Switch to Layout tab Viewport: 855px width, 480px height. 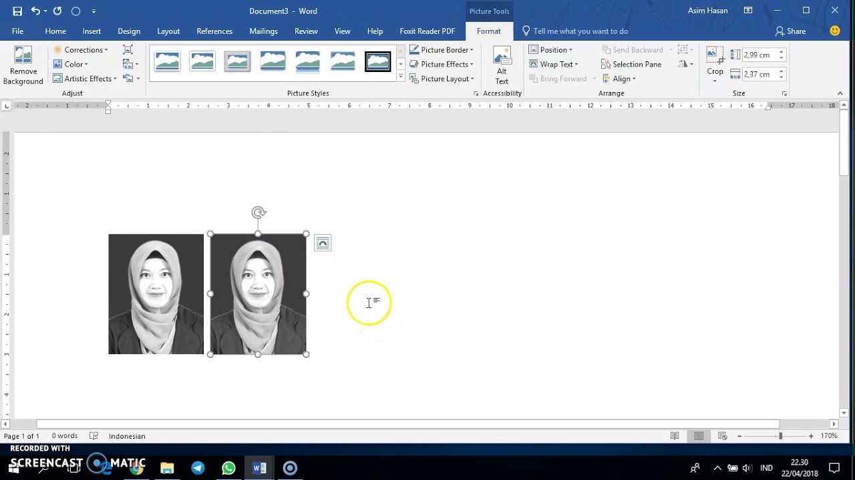pyautogui.click(x=168, y=31)
